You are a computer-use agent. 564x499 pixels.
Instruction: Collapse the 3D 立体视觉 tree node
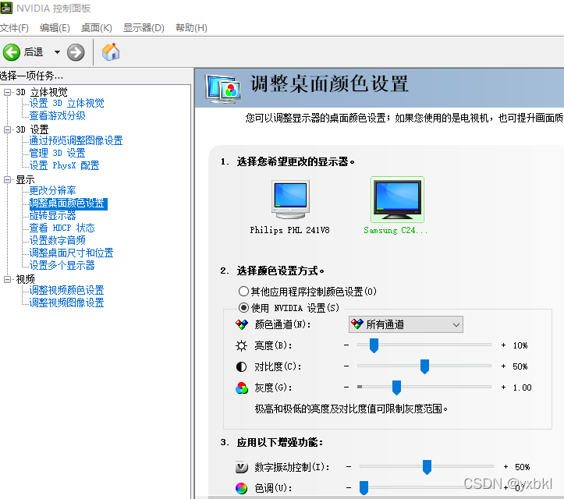7,92
